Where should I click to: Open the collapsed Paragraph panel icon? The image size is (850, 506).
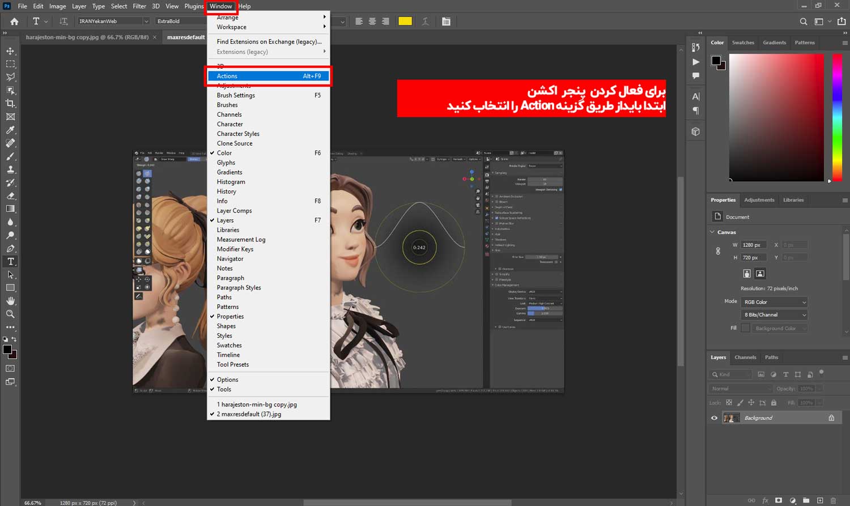tap(696, 110)
